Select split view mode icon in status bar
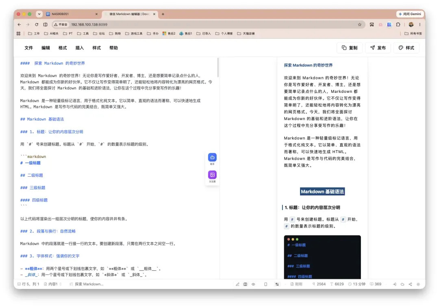Screen dimensions: 439x307 click(x=245, y=284)
